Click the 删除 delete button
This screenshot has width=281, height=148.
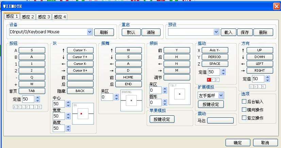tap(263, 32)
